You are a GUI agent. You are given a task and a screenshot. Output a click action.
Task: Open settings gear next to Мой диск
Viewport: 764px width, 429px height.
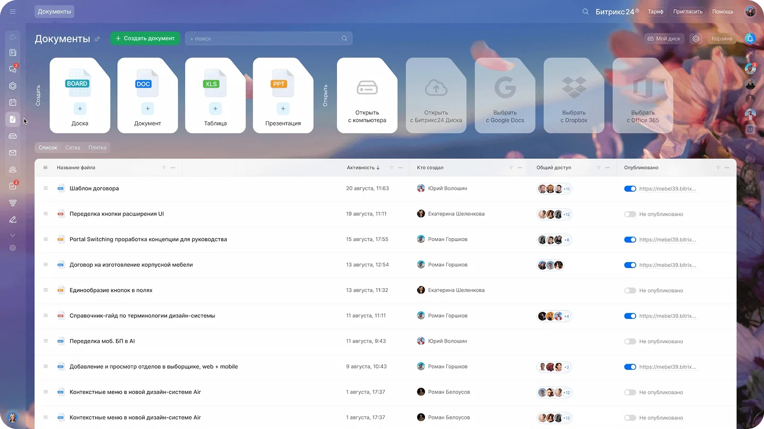[696, 39]
